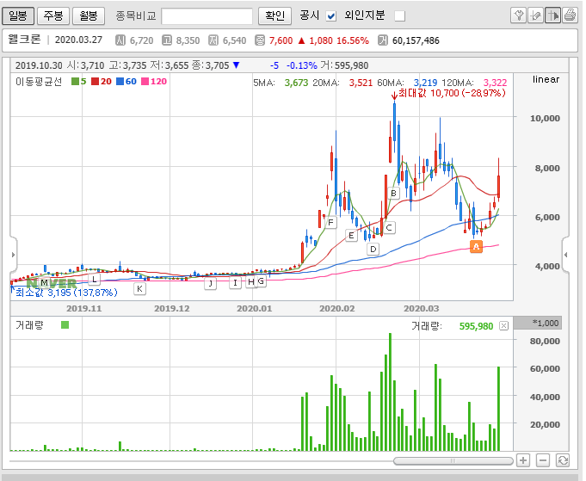The image size is (586, 481).
Task: Focus the 종목비교 stock comparison field
Action: [x=207, y=16]
